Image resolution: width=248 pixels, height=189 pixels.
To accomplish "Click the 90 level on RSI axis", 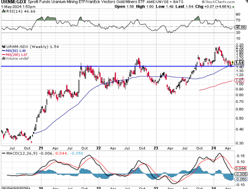I will (238, 14).
